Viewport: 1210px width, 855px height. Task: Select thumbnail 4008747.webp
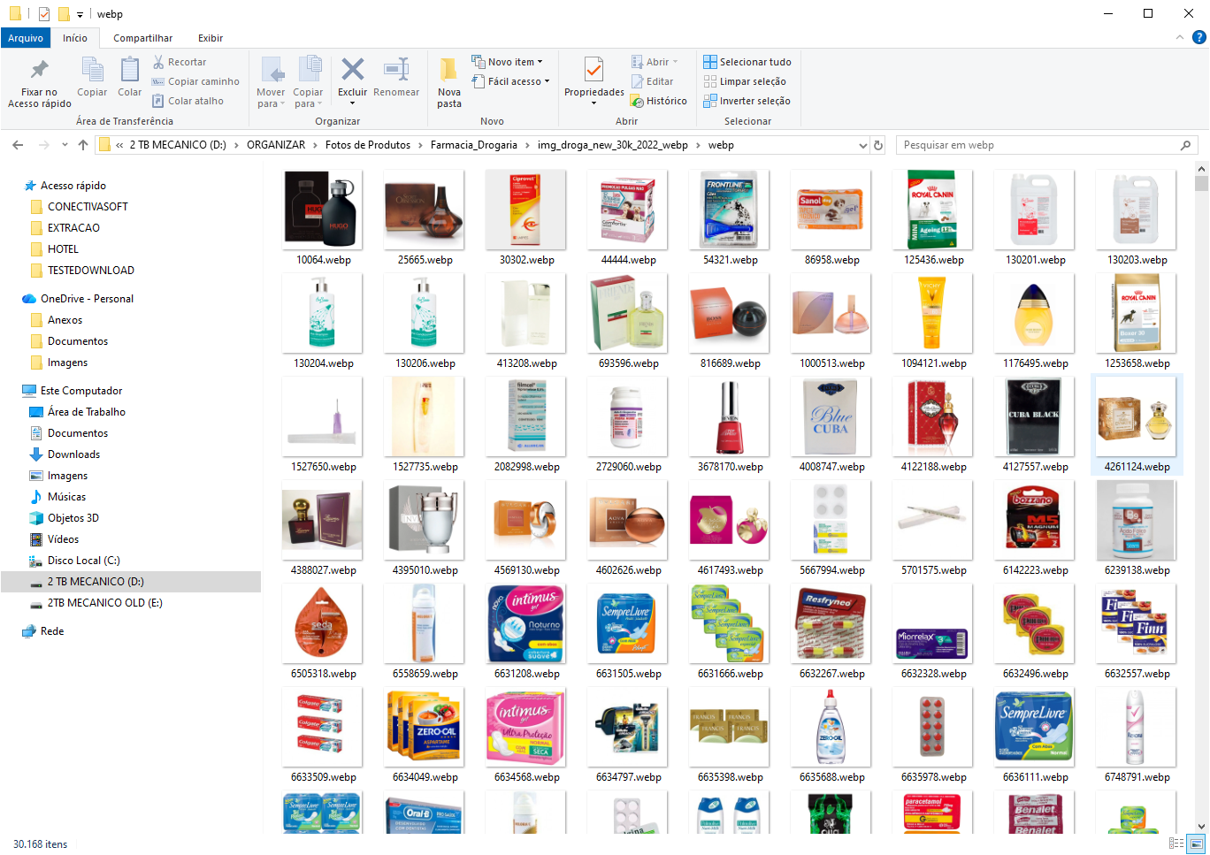pos(831,425)
